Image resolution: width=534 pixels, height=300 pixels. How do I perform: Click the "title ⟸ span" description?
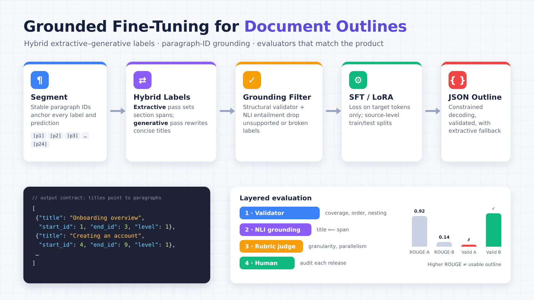pos(333,230)
